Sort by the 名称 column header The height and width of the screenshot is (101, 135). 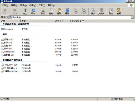pos(10,21)
